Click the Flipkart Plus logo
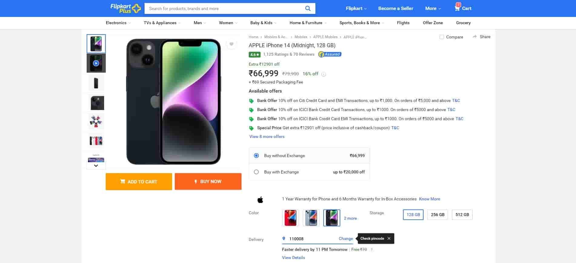 point(124,8)
